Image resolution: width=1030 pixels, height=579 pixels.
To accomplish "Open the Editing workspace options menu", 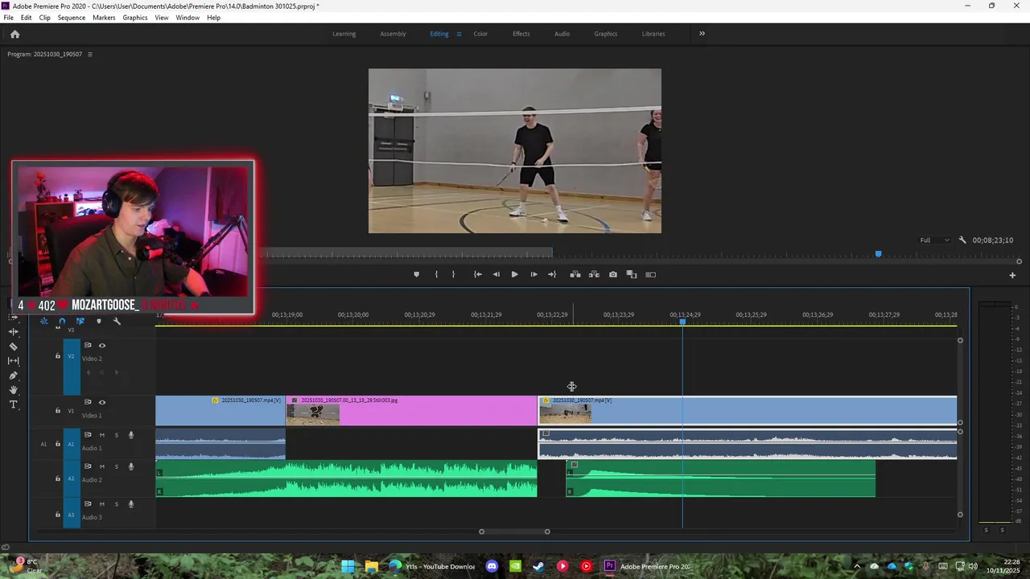I will click(x=459, y=34).
